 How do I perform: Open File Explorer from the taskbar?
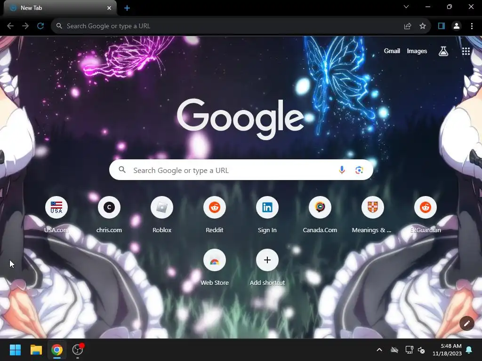click(x=36, y=350)
